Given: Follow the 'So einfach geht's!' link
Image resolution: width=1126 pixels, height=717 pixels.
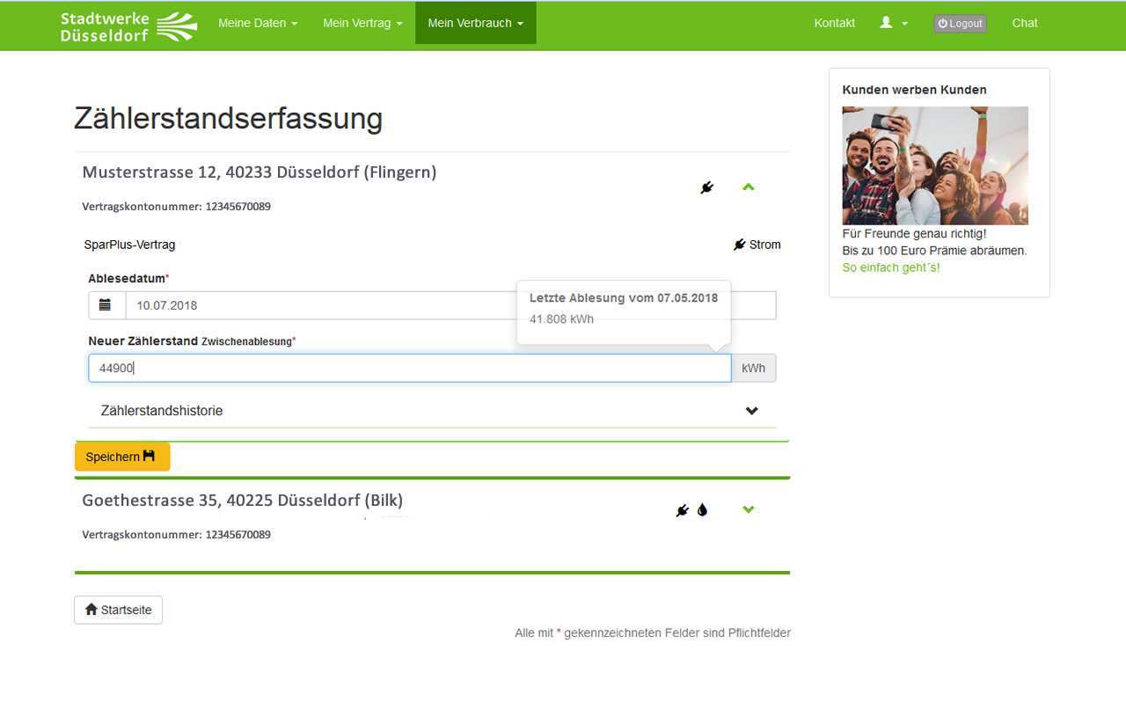Looking at the screenshot, I should click(890, 267).
